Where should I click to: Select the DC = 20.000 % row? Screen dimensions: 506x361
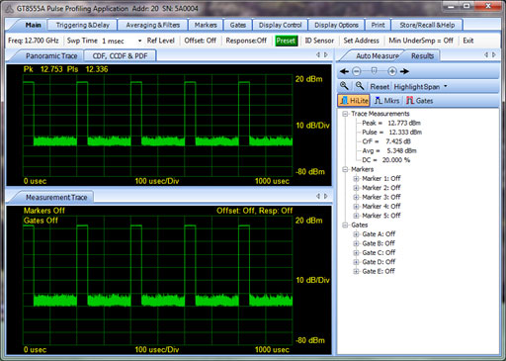point(386,160)
